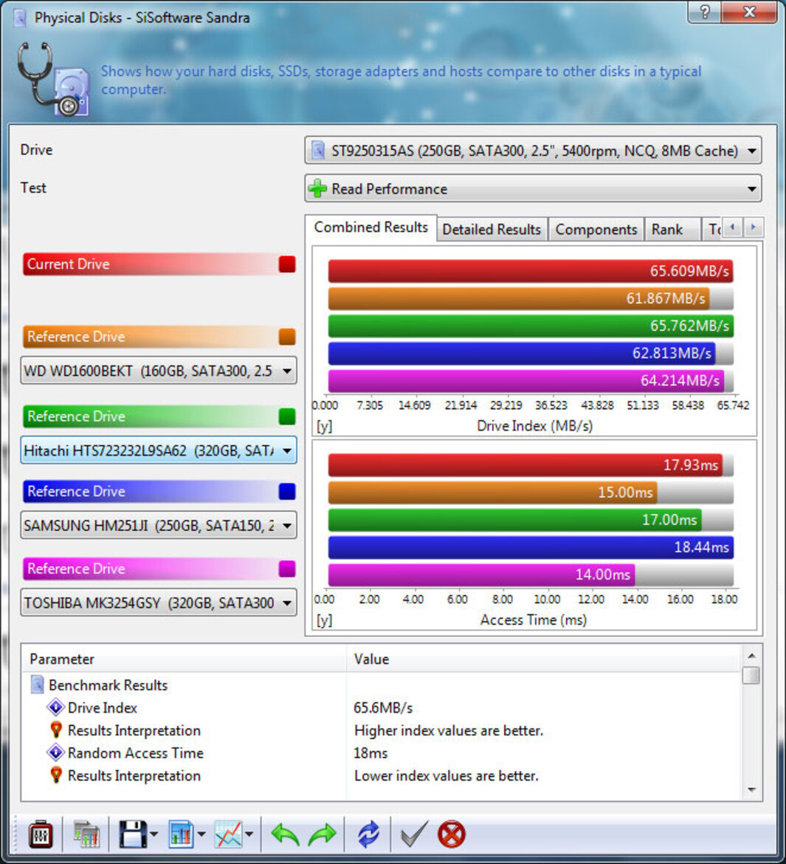Switch to the Detailed Results tab

pyautogui.click(x=492, y=229)
